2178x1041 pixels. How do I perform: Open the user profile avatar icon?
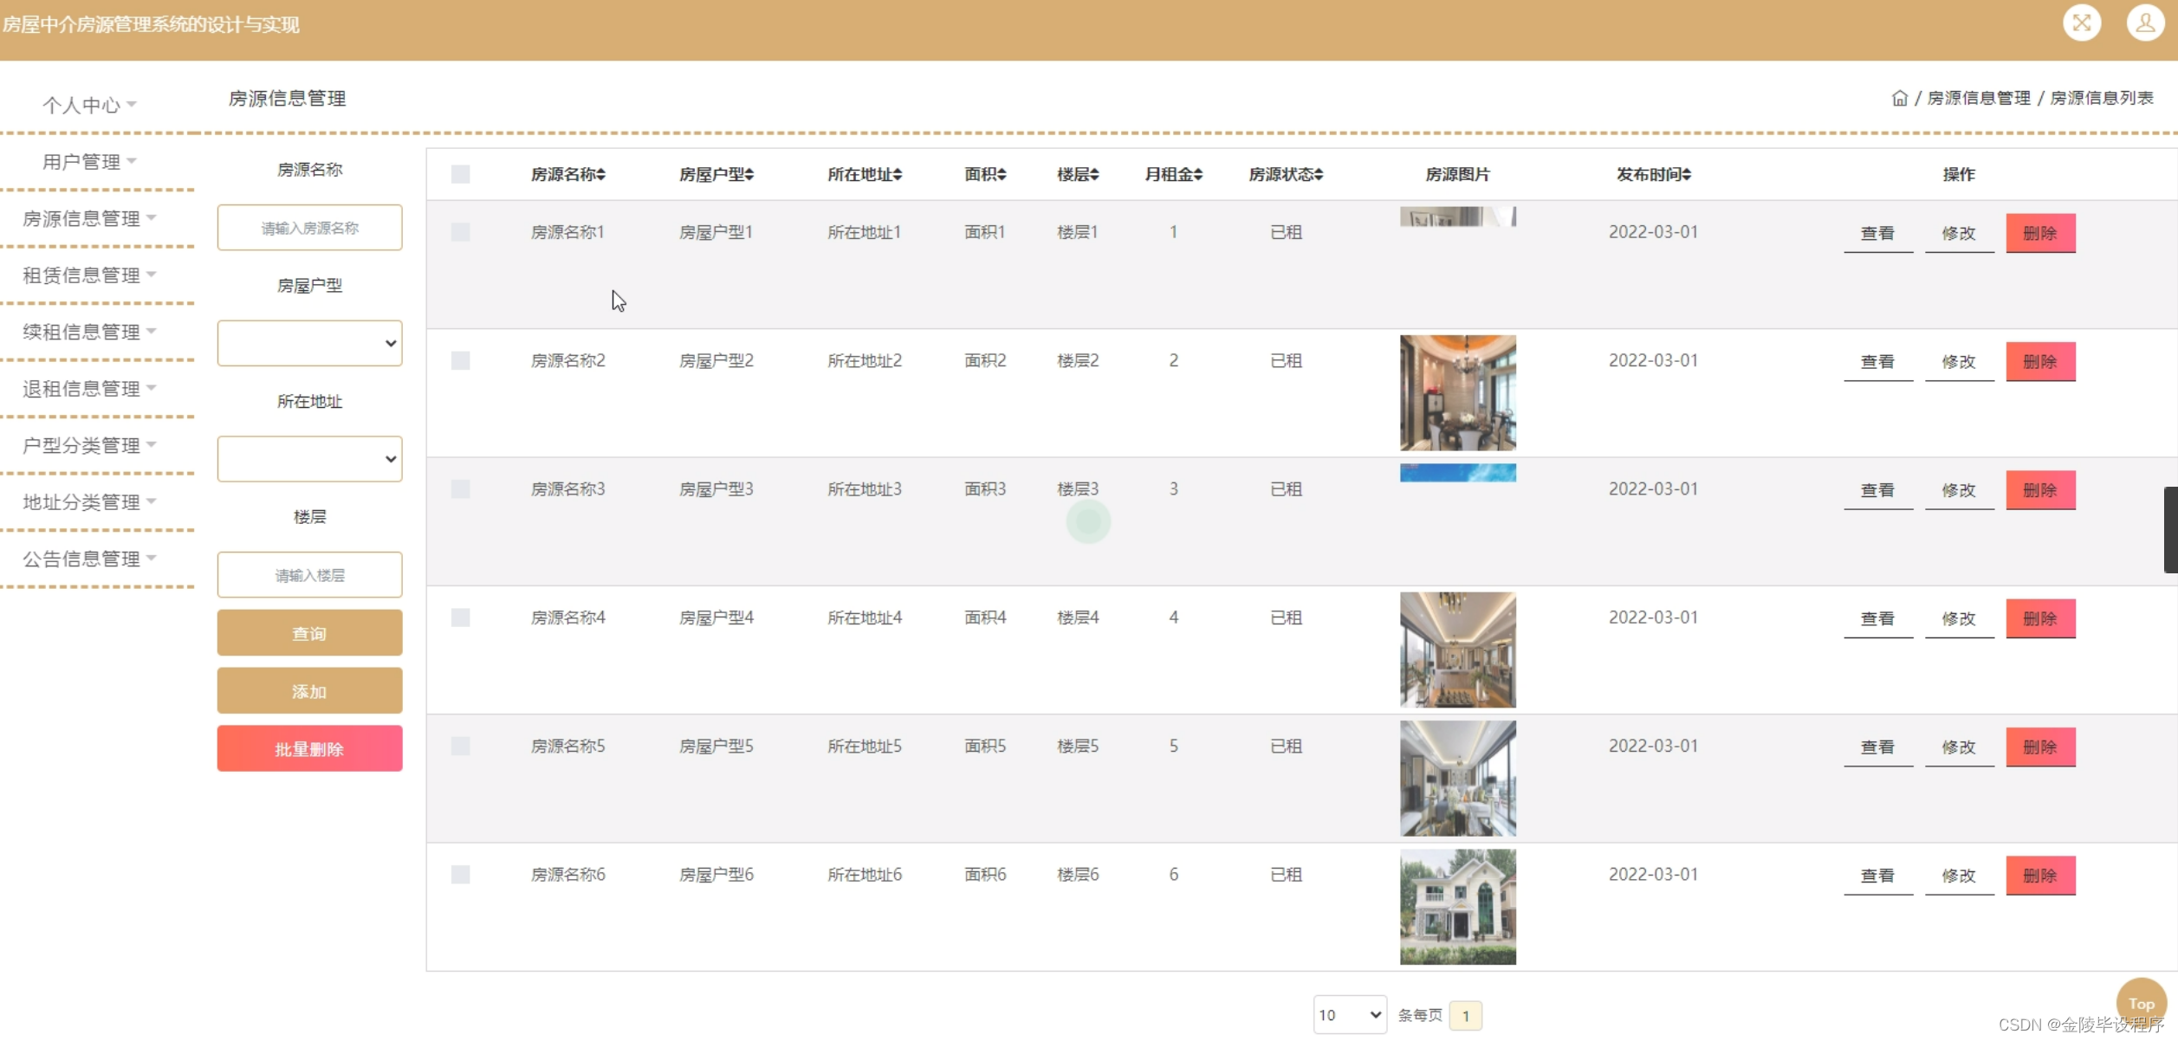pos(2145,23)
